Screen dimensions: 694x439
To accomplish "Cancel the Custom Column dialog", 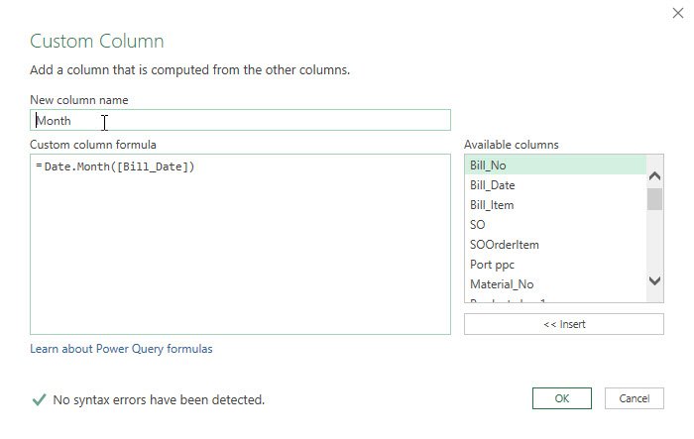I will 634,398.
